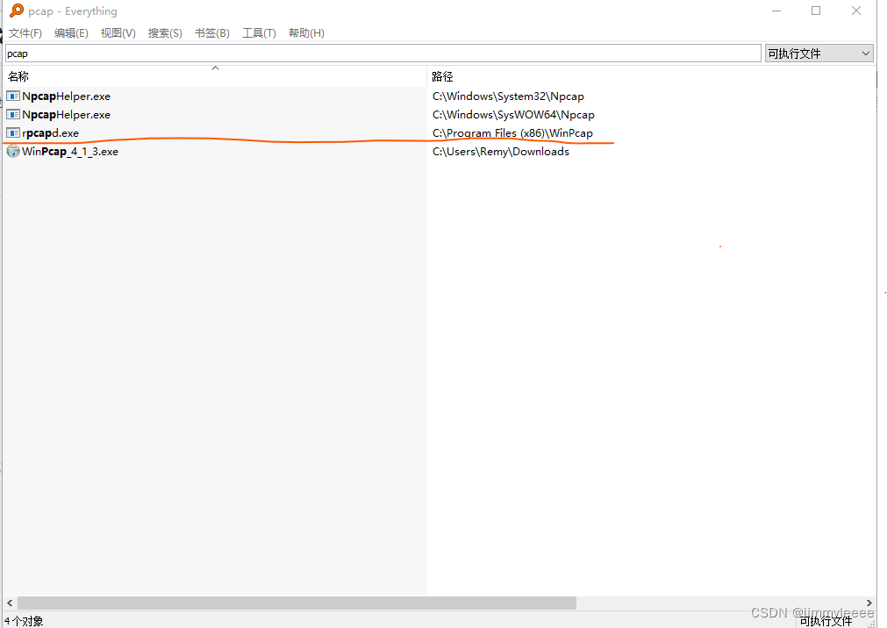Close the Everything window

(856, 11)
